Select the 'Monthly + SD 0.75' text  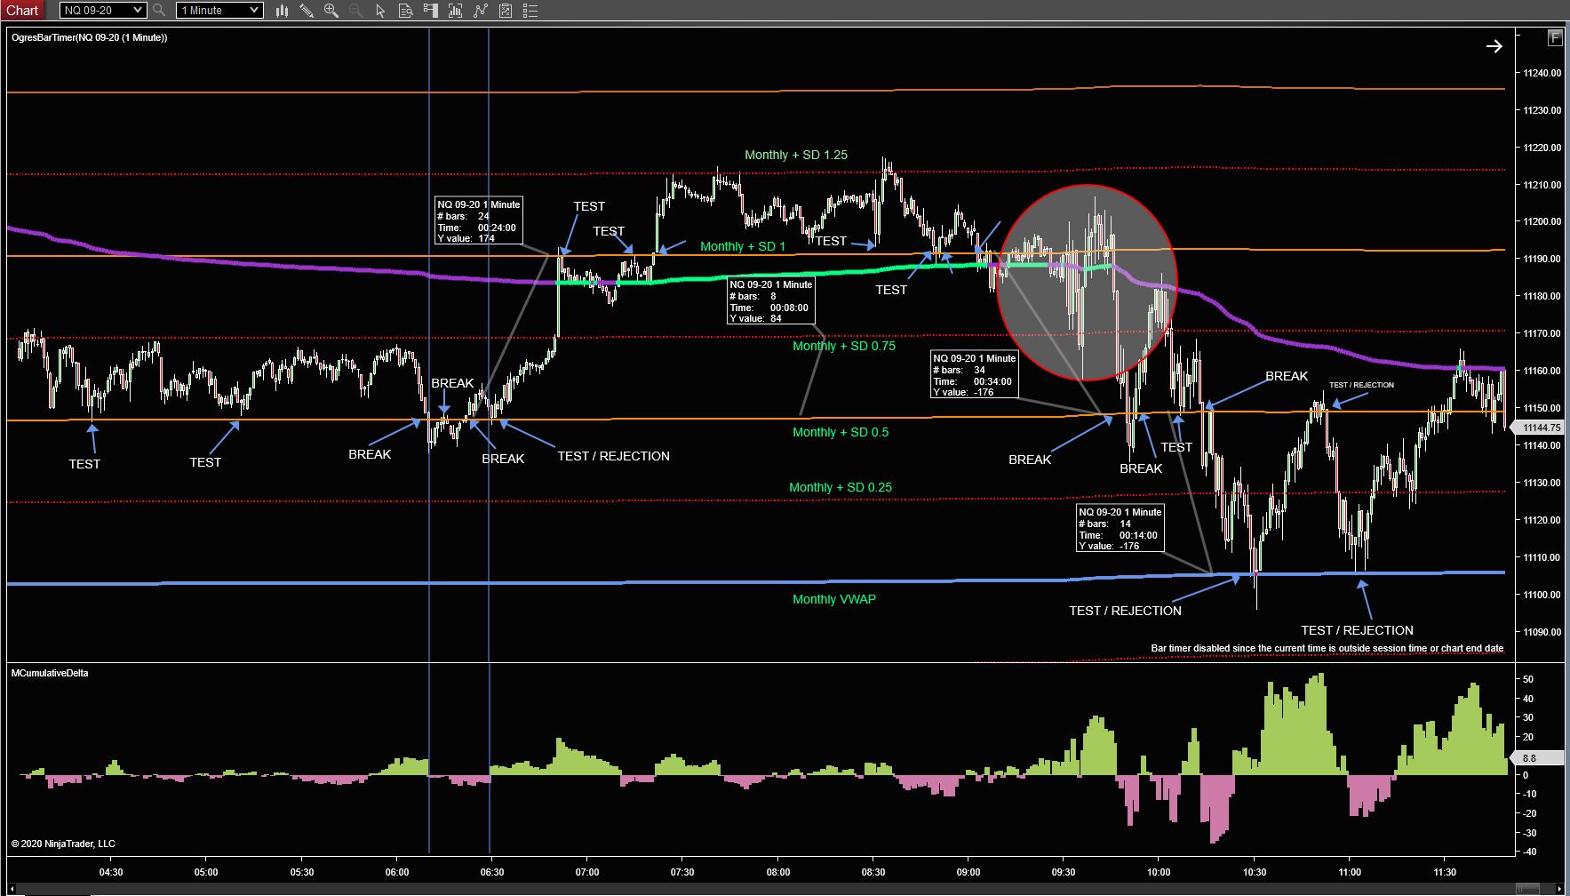844,346
